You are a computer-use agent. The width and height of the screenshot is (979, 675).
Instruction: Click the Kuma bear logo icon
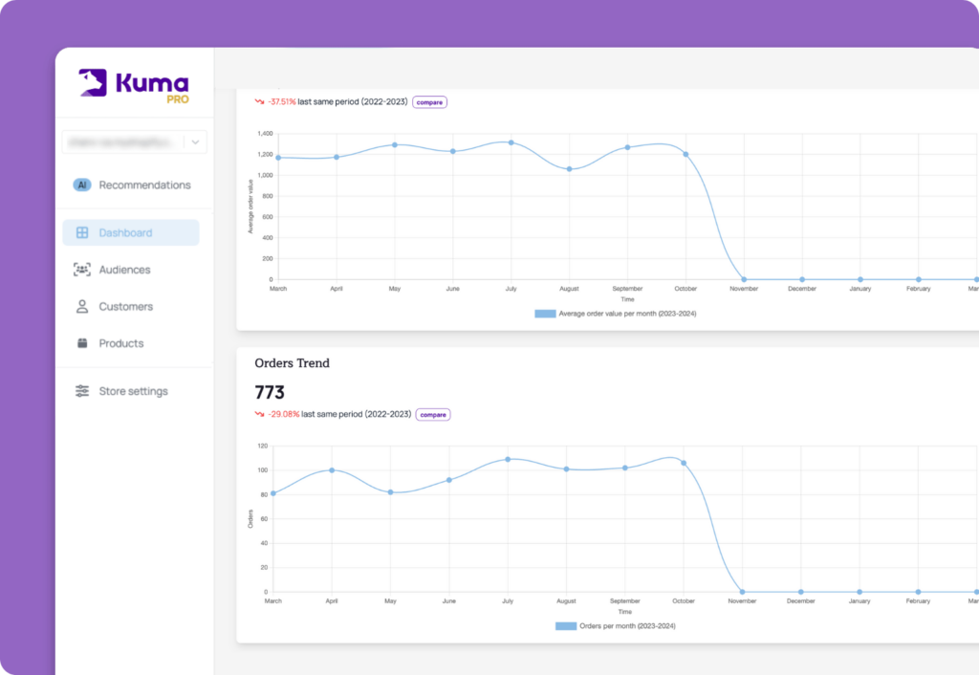tap(93, 84)
